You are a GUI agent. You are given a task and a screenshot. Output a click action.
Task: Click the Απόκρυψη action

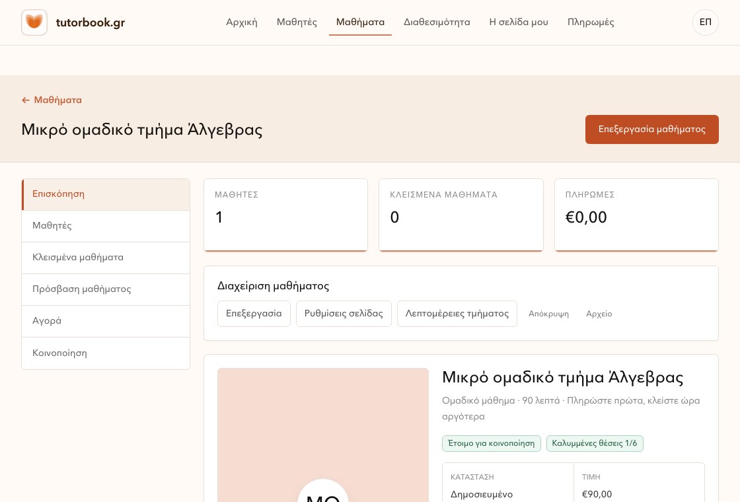pos(548,314)
